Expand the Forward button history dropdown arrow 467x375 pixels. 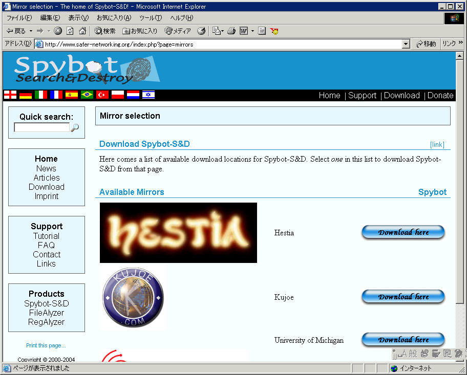[49, 31]
